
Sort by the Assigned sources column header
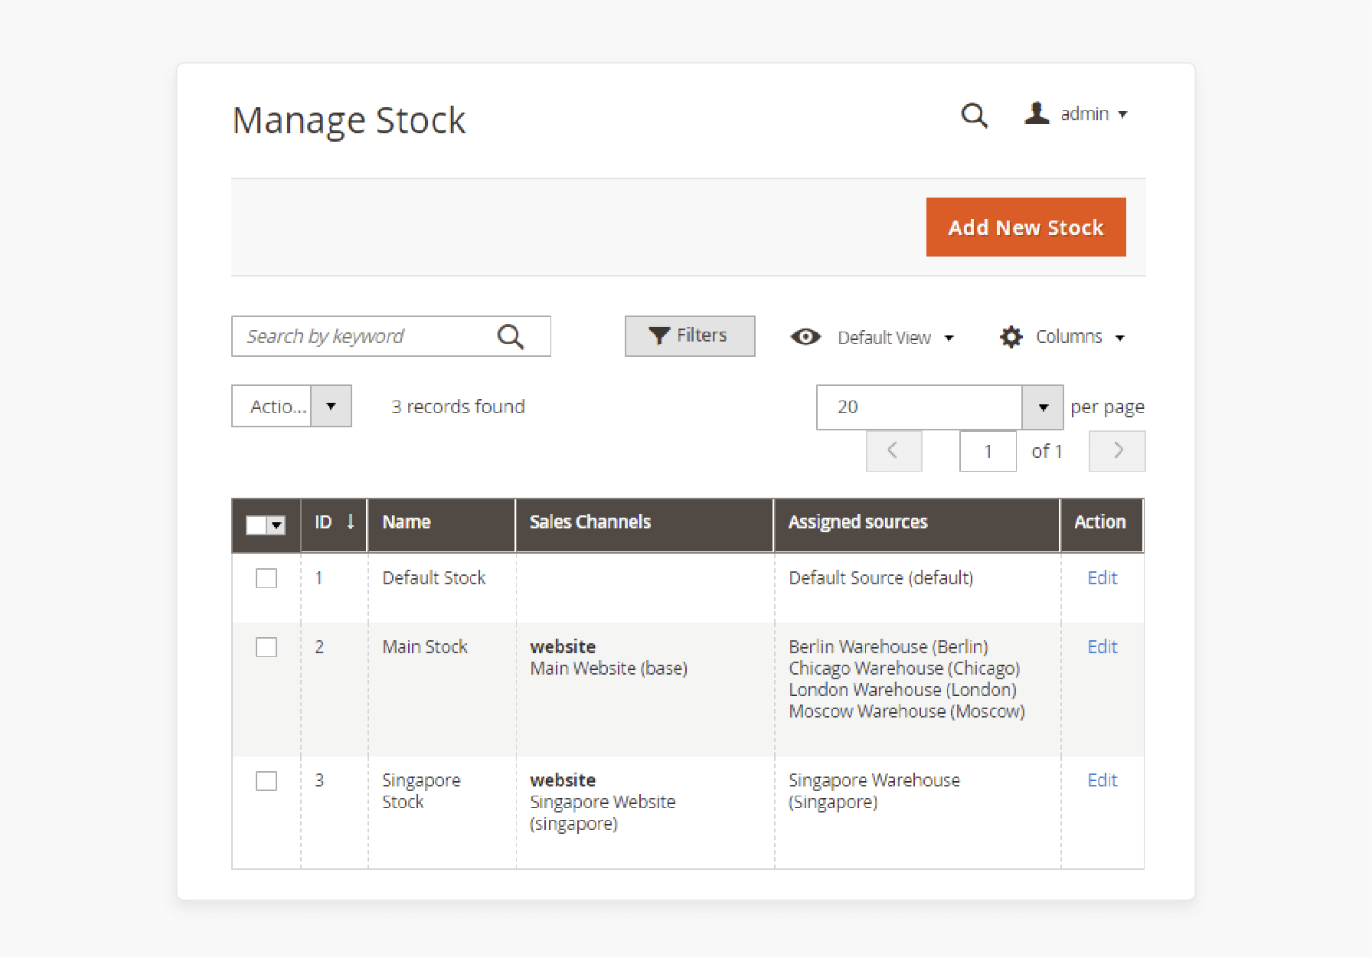(917, 525)
